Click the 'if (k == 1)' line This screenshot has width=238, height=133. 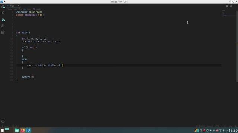click(x=29, y=47)
